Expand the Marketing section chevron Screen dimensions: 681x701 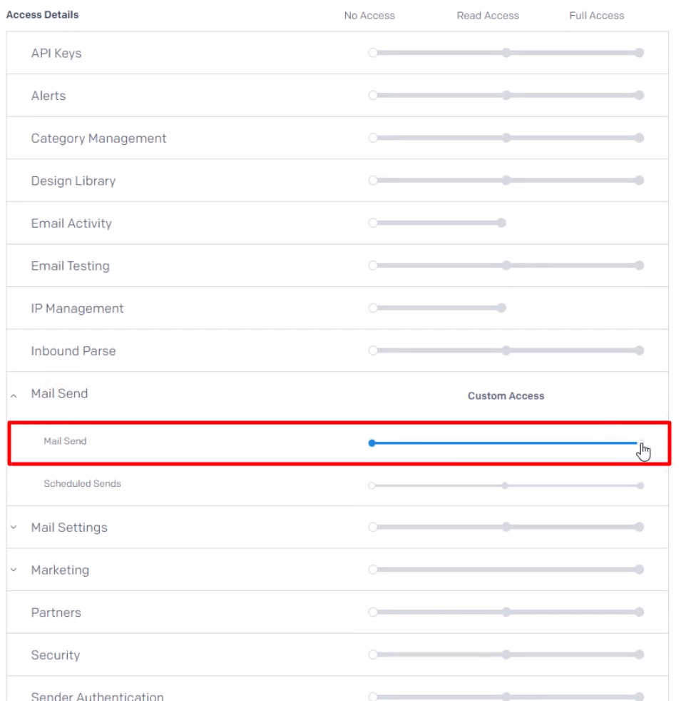[x=14, y=570]
